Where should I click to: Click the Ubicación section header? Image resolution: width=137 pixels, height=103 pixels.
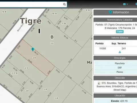[x=120, y=96]
